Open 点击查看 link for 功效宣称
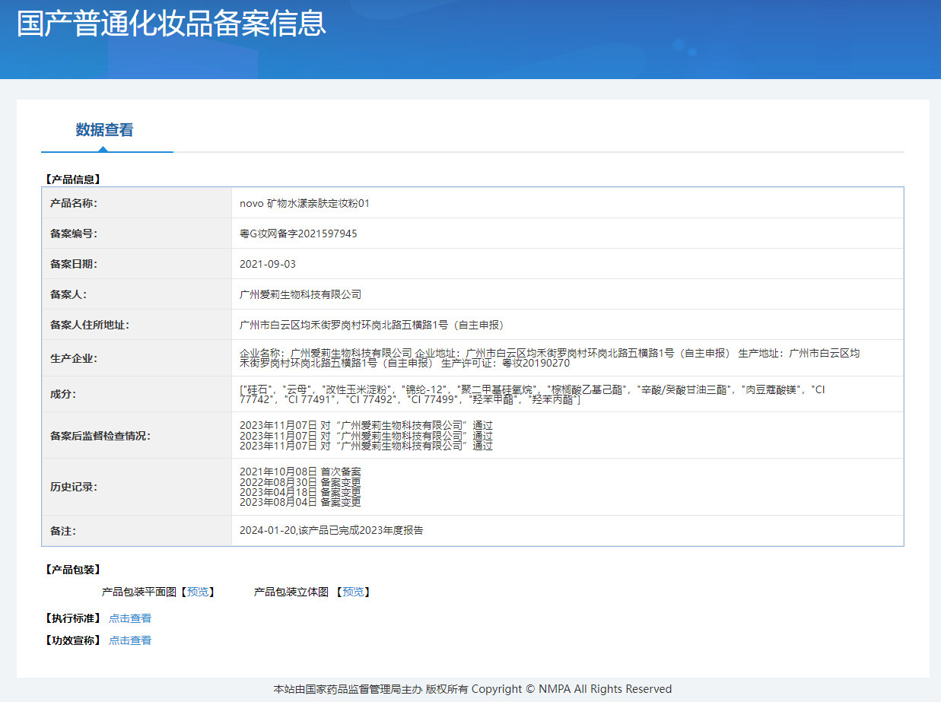 (x=130, y=640)
